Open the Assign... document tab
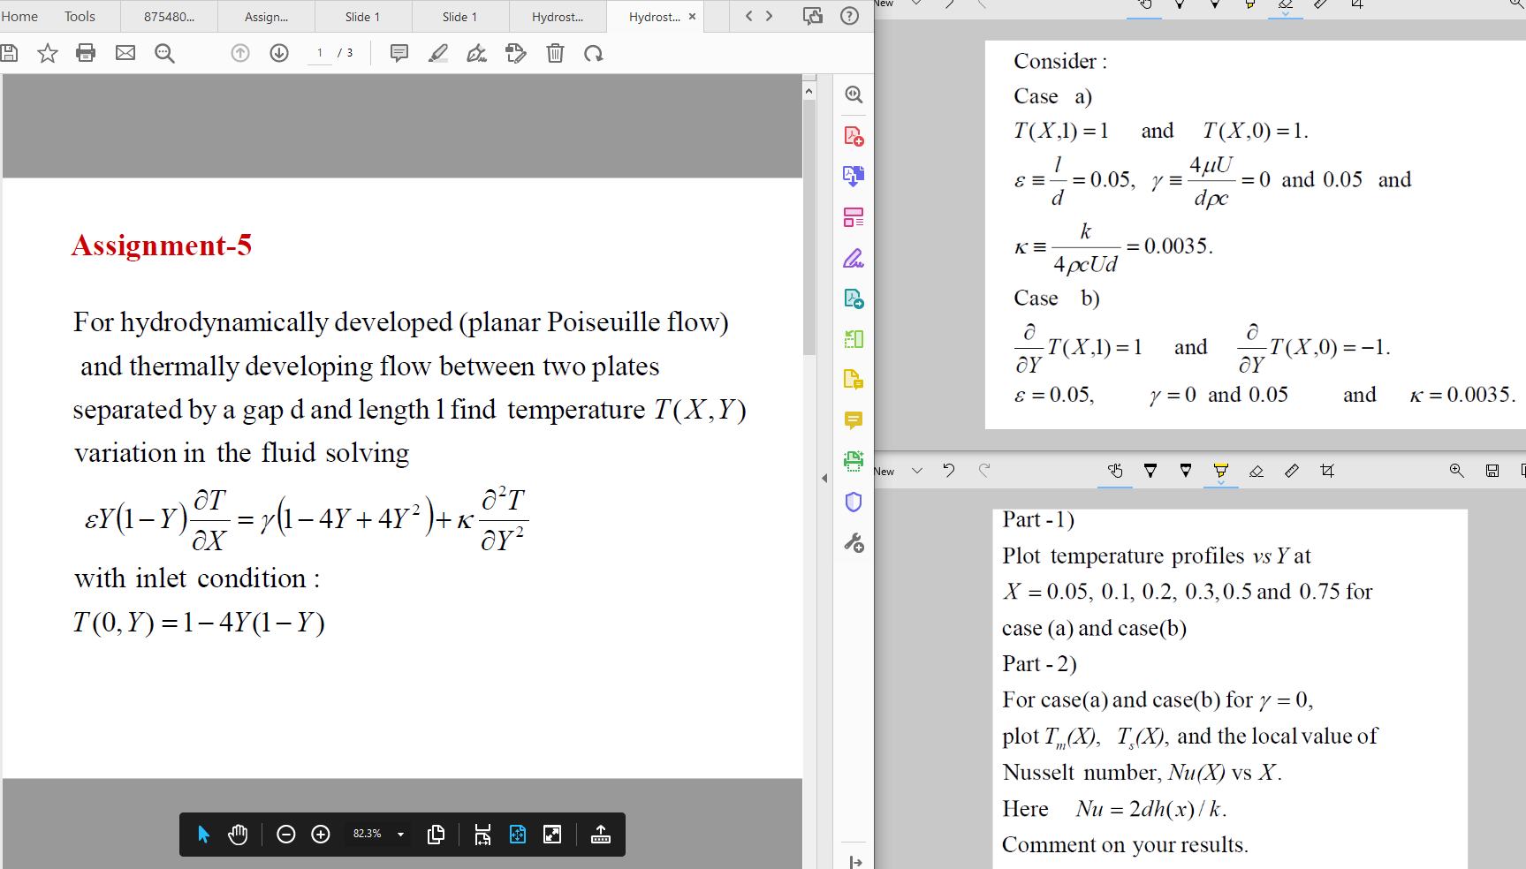The image size is (1526, 869). pyautogui.click(x=266, y=17)
